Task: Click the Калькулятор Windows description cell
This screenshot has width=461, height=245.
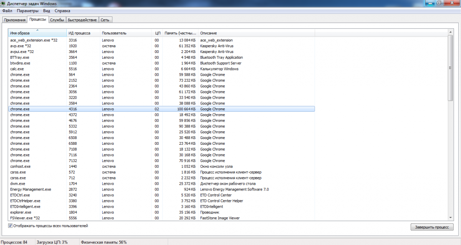Action: tap(219, 69)
